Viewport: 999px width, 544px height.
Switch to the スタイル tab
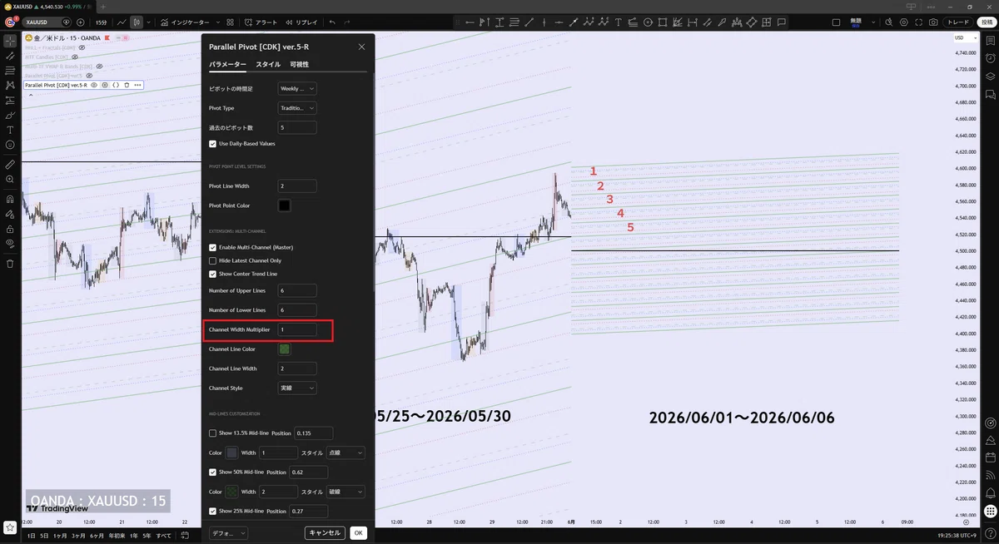[x=268, y=64]
